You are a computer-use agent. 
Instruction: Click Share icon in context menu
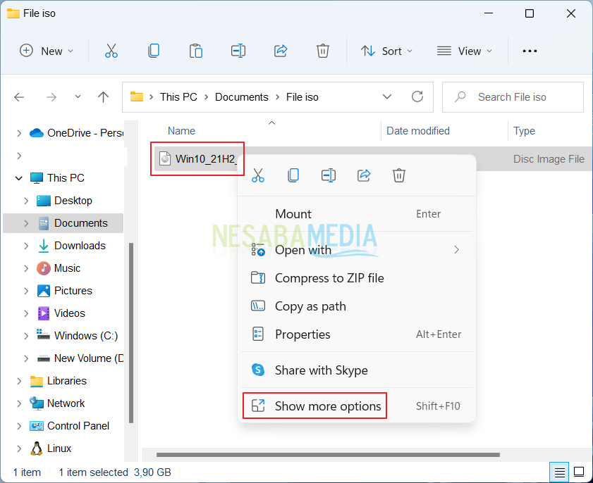pos(364,175)
